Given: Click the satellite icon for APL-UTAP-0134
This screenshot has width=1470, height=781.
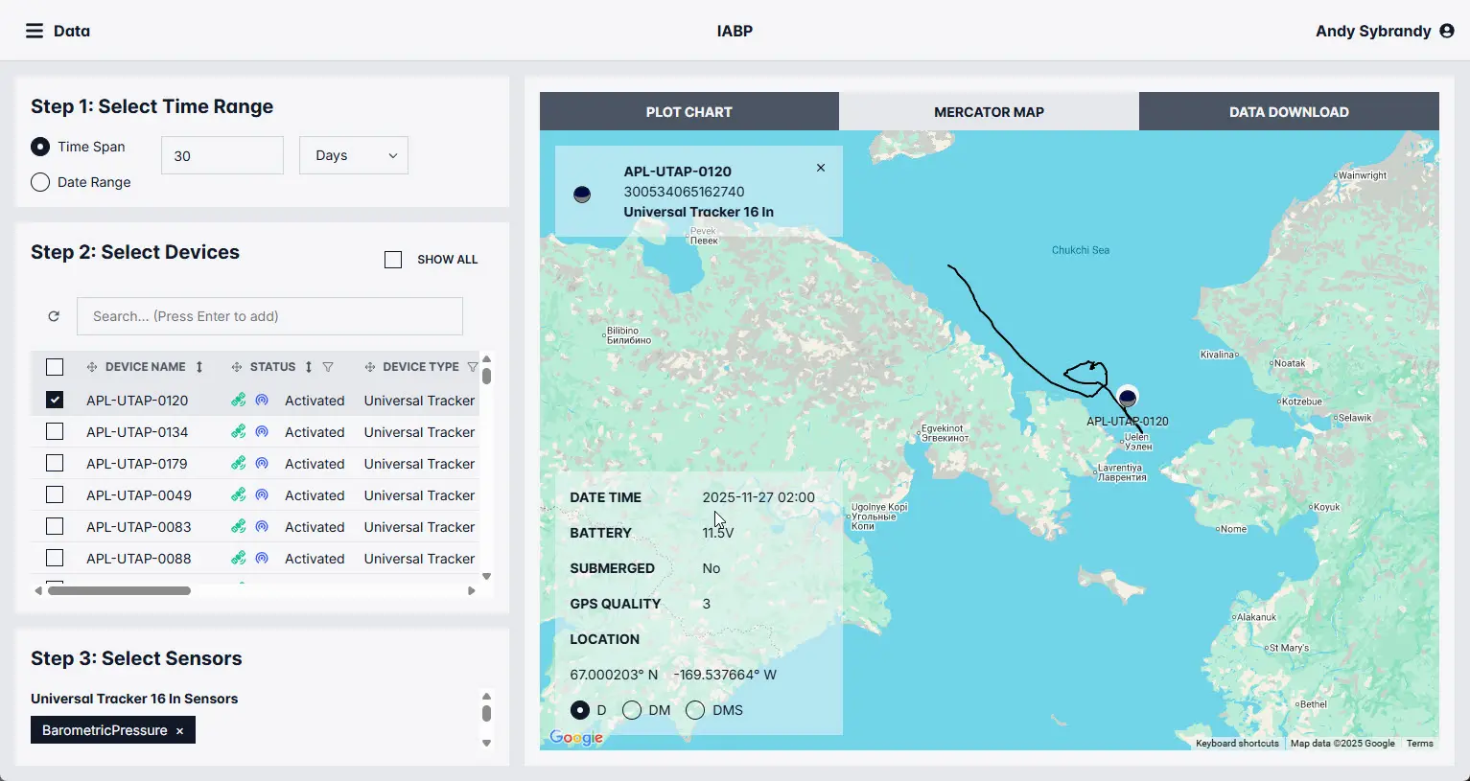Looking at the screenshot, I should (x=239, y=432).
